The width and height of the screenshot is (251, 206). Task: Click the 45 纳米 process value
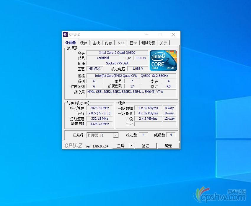click(x=95, y=69)
